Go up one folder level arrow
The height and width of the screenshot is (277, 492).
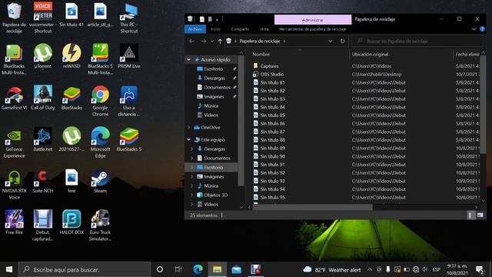pos(220,41)
